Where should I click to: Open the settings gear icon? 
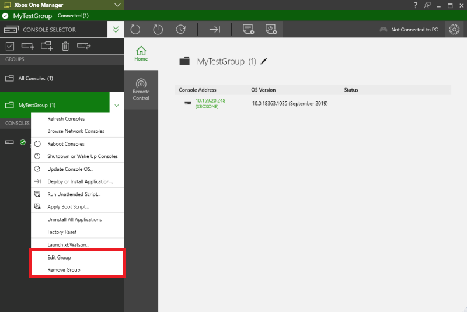coord(454,29)
